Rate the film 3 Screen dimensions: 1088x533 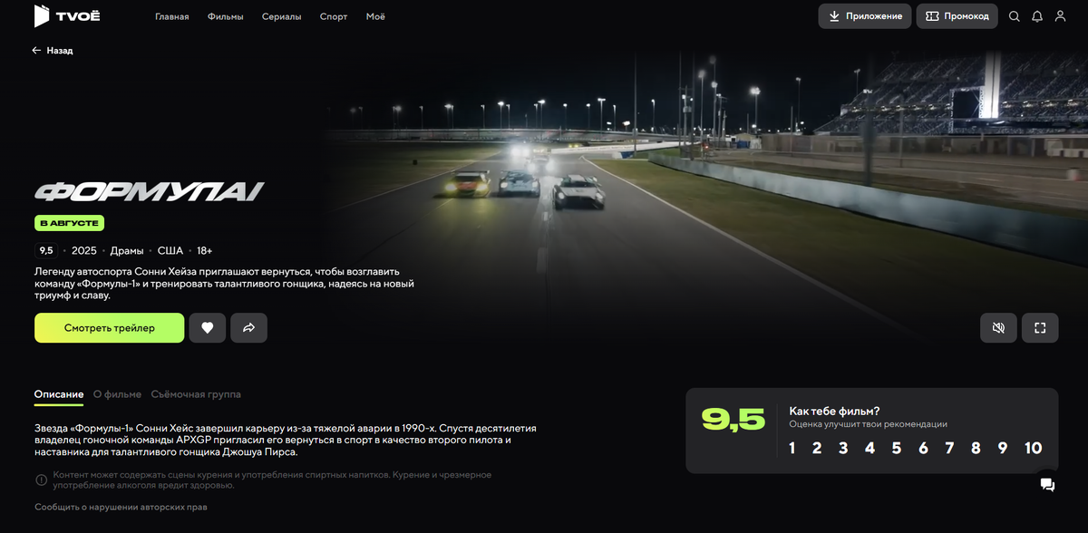[x=843, y=448]
